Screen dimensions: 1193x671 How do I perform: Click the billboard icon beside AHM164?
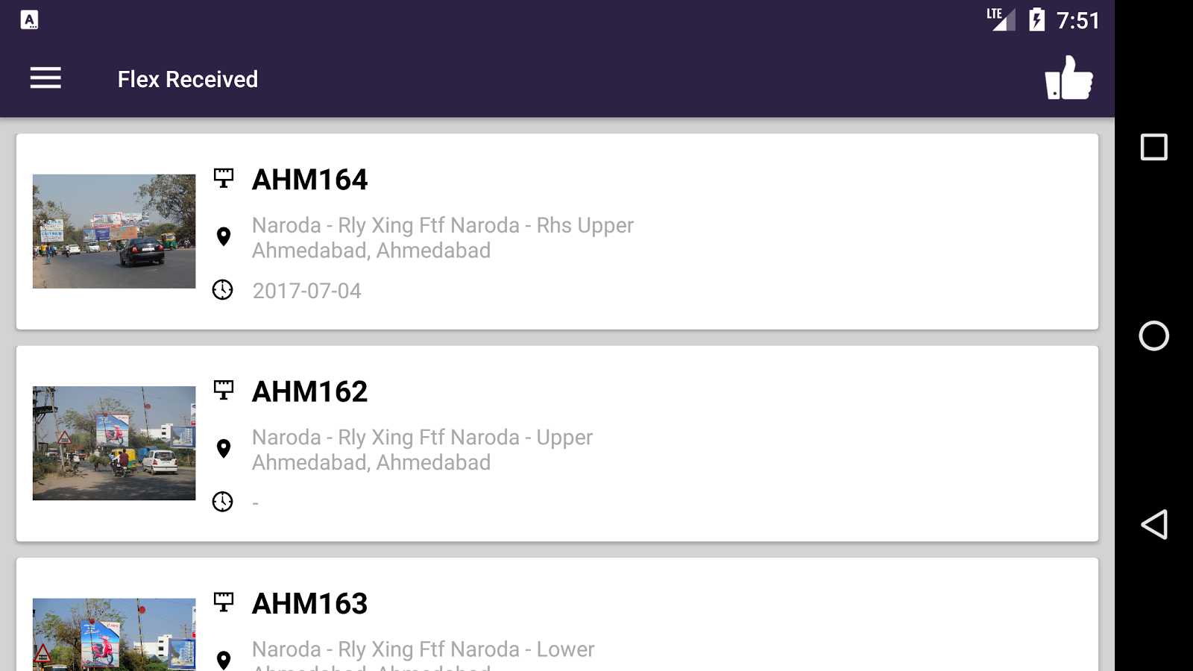pos(223,178)
